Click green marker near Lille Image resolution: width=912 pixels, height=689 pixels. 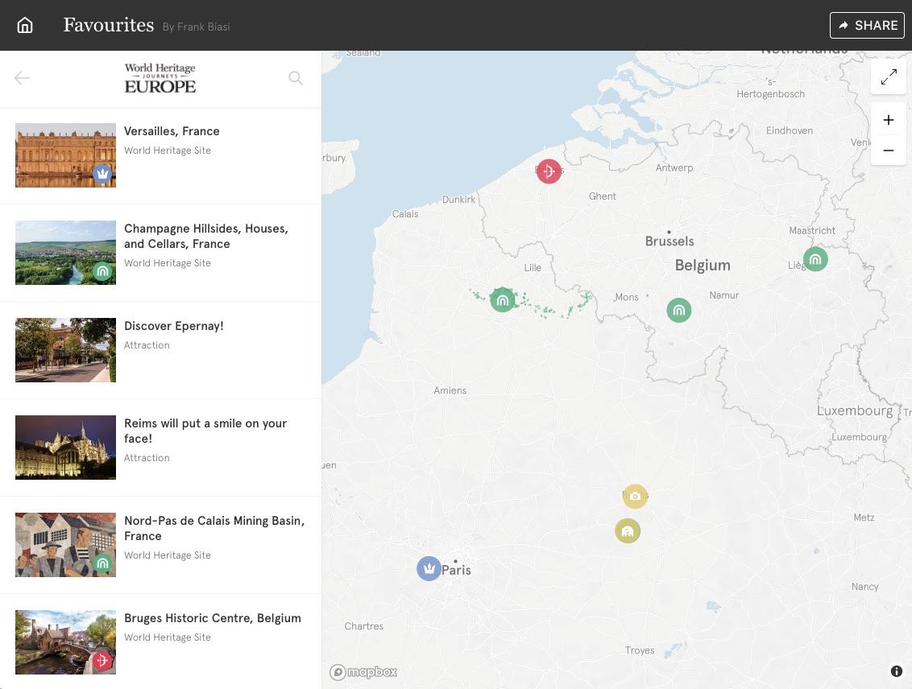[503, 299]
